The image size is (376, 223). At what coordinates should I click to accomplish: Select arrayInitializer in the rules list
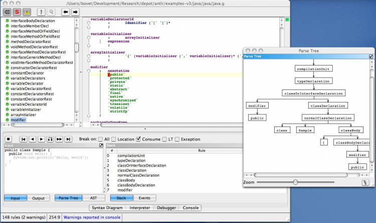click(23, 114)
